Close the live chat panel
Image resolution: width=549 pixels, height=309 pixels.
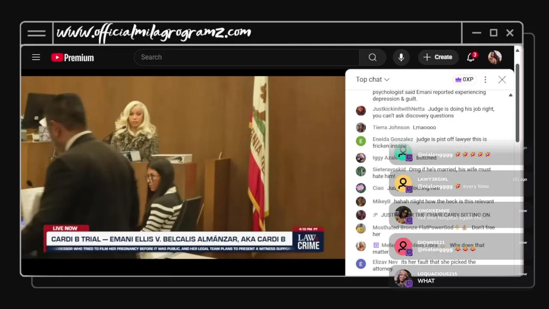(502, 79)
